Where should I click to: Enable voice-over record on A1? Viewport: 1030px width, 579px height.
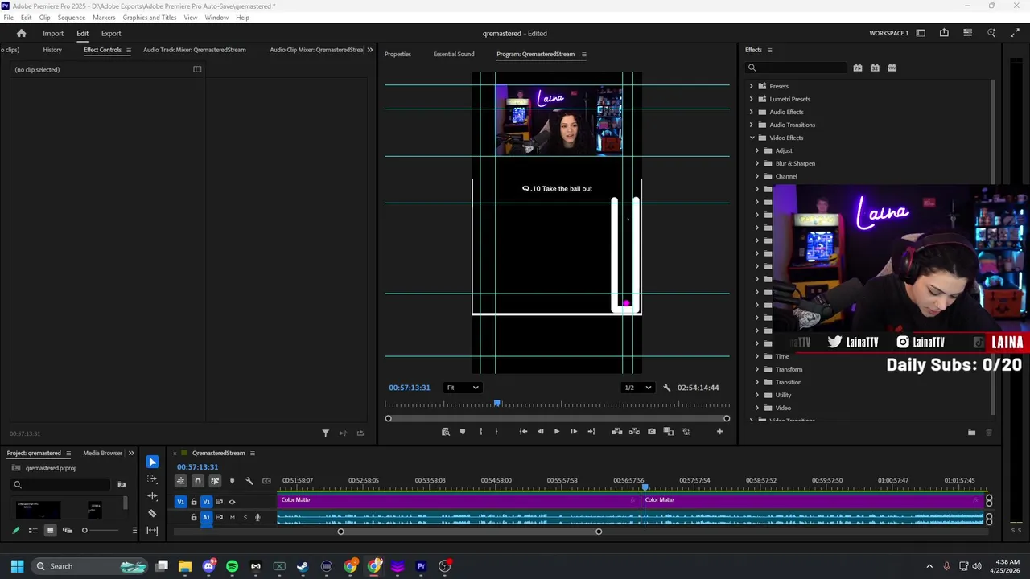click(257, 517)
